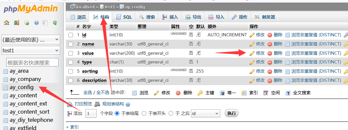Switch to the SQL tab
The height and width of the screenshot is (130, 348).
(x=124, y=17)
